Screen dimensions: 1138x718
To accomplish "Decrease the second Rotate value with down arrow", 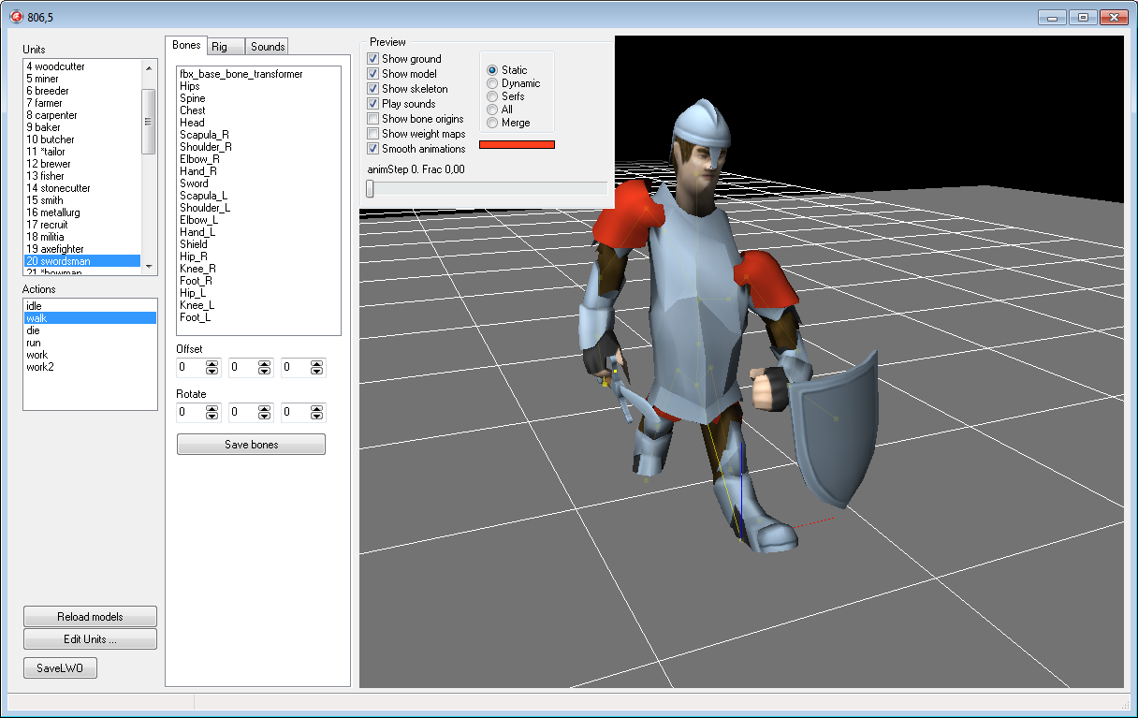I will point(265,418).
